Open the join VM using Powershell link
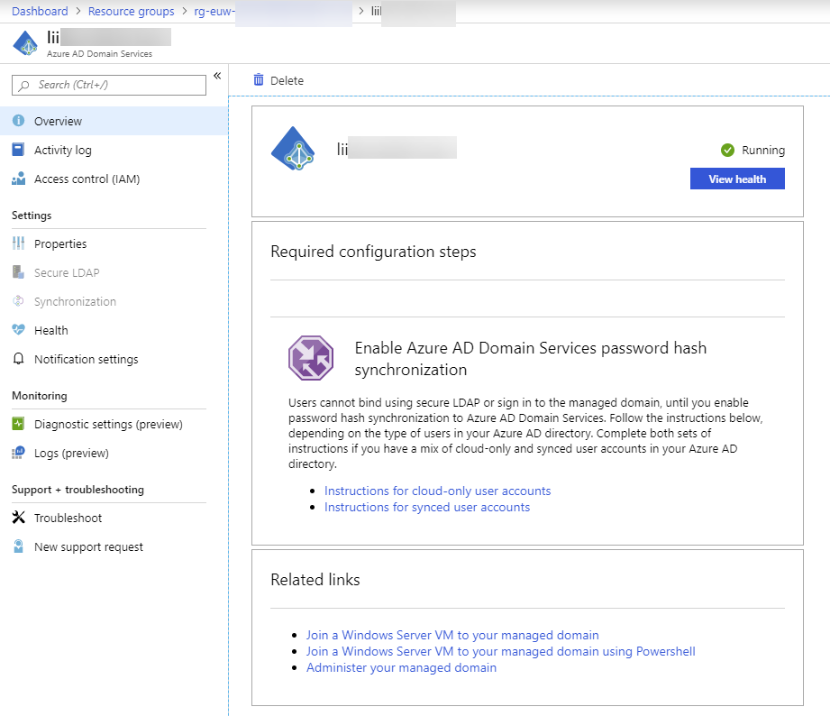 pos(501,651)
